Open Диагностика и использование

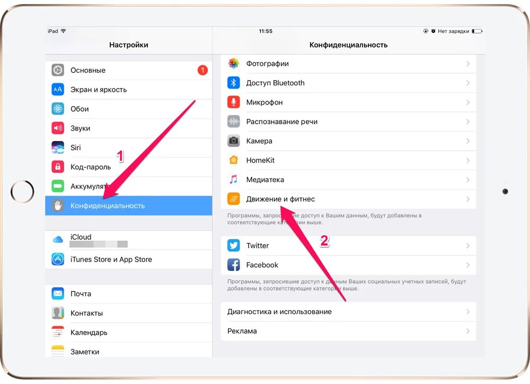349,311
